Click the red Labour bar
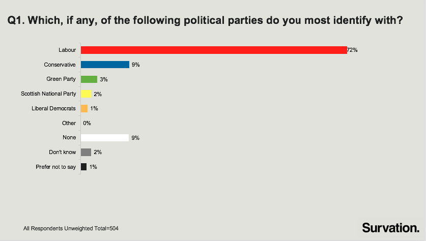This screenshot has height=241, width=426. (x=214, y=50)
